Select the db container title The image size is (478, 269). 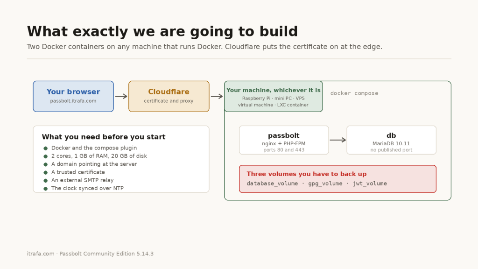tap(392, 135)
